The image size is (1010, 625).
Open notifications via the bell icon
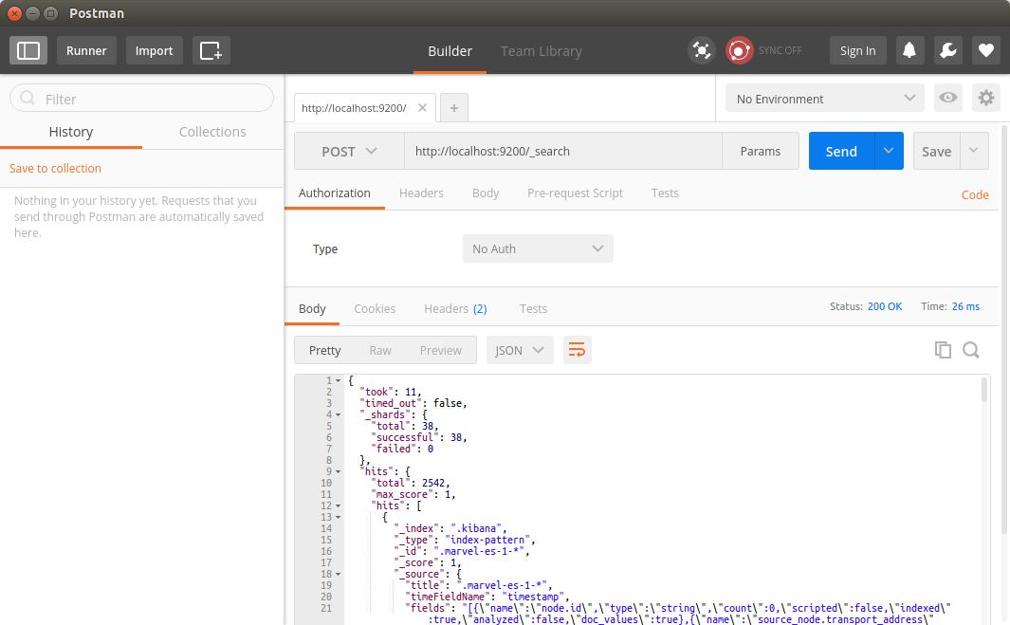[909, 49]
